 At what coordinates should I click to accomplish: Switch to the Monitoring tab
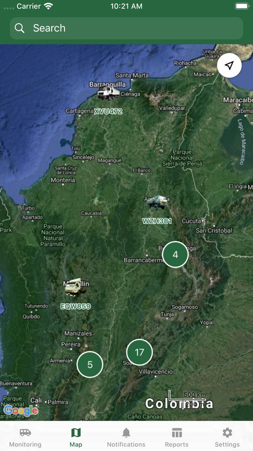tap(25, 437)
